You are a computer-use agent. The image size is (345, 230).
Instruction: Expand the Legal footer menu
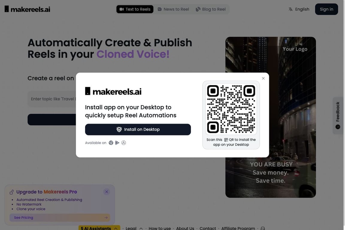(x=134, y=228)
